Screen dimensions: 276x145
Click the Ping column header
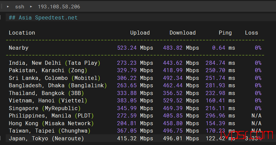pyautogui.click(x=225, y=33)
